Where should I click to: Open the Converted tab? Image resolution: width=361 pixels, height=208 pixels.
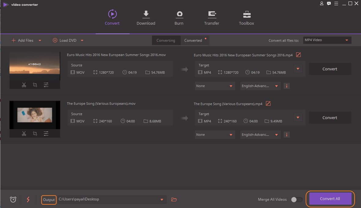pyautogui.click(x=193, y=41)
